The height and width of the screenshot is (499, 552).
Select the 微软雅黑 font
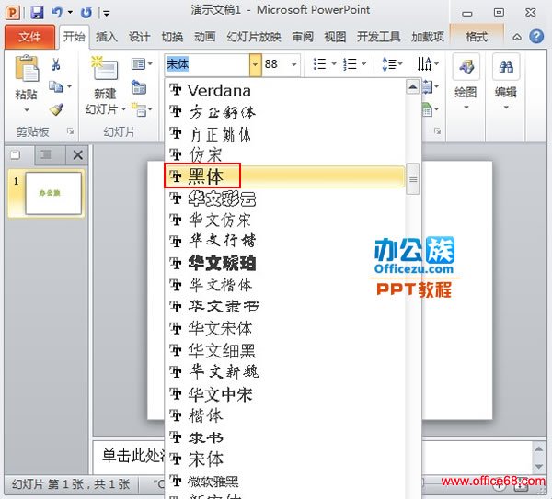(x=285, y=482)
